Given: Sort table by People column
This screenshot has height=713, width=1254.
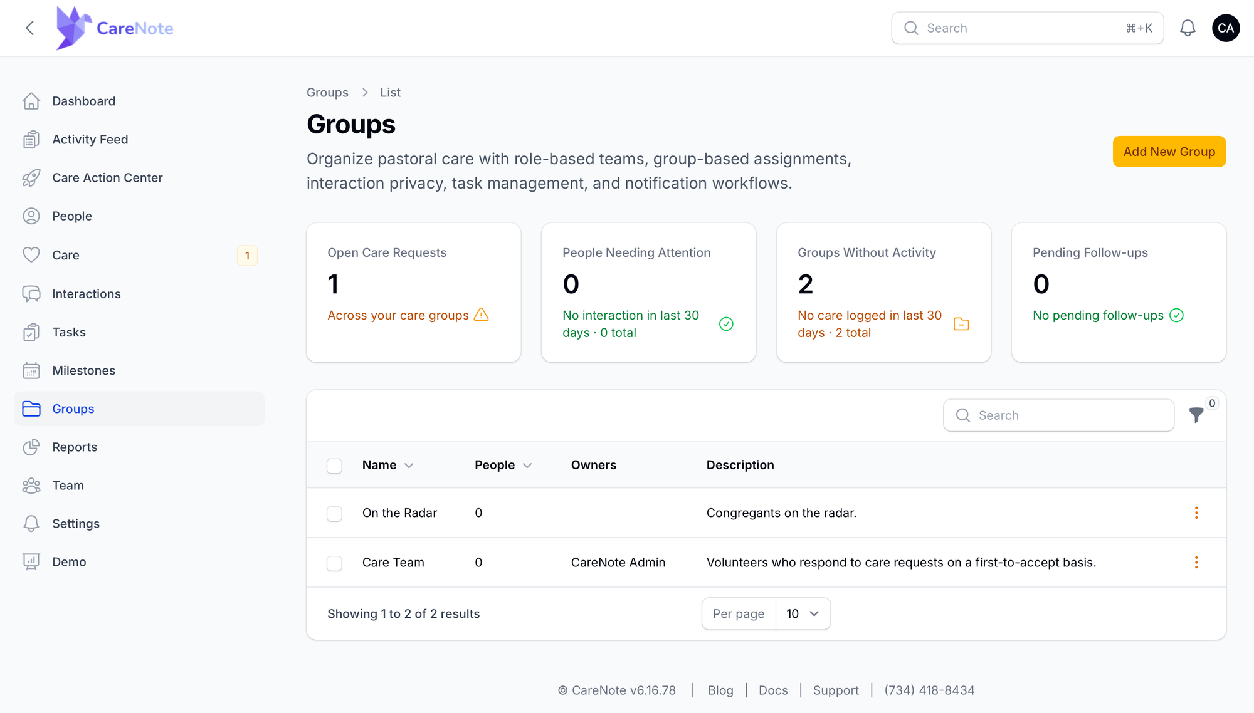Looking at the screenshot, I should (503, 465).
